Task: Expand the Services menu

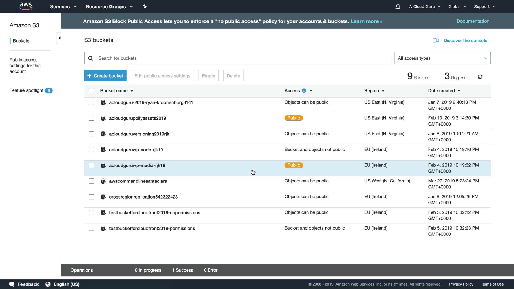Action: point(63,7)
